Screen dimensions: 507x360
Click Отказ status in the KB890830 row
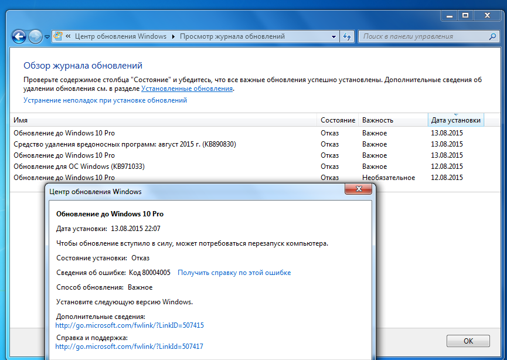click(x=329, y=144)
